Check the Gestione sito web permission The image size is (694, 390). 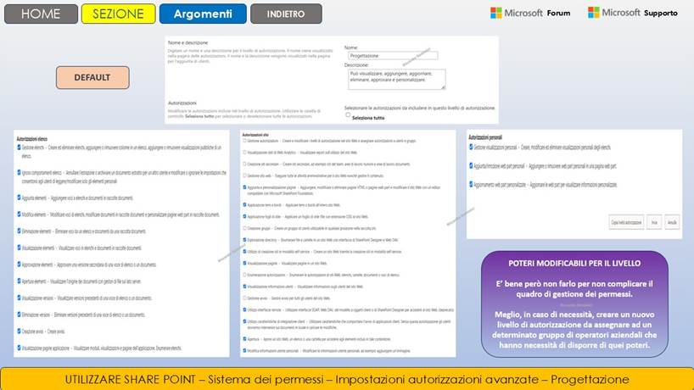click(x=244, y=175)
